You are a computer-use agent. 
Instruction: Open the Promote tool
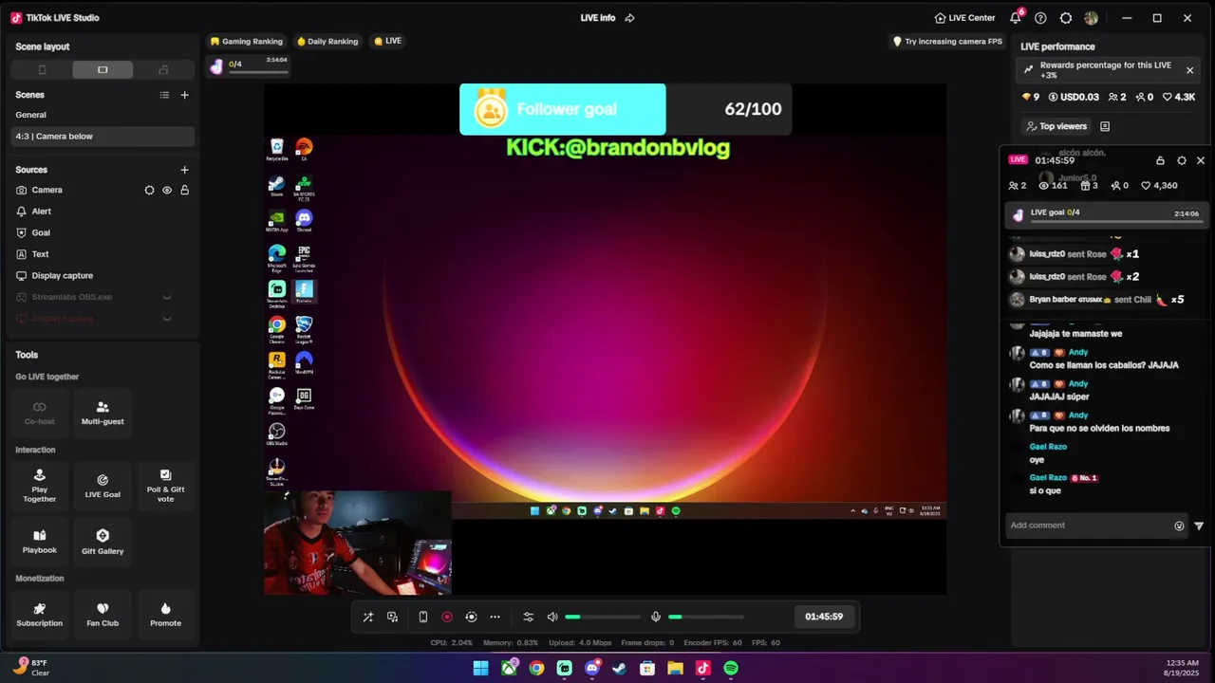[x=165, y=615]
